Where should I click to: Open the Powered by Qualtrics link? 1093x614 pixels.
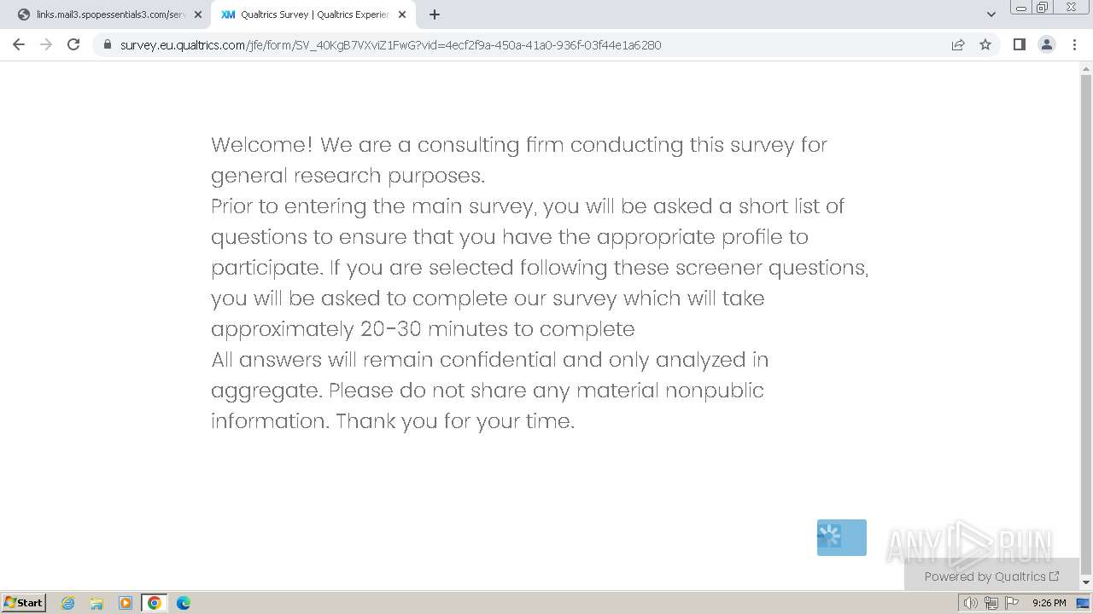[x=991, y=576]
